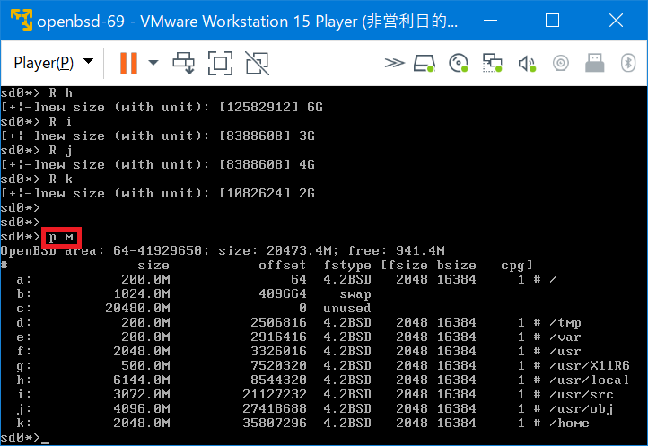Screen dimensions: 648x446
Task: Click the /usr/local mount point text
Action: (x=590, y=380)
